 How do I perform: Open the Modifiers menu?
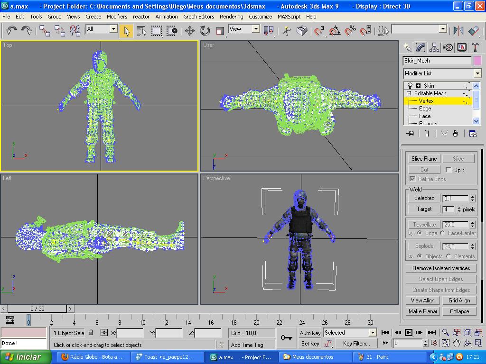point(117,16)
